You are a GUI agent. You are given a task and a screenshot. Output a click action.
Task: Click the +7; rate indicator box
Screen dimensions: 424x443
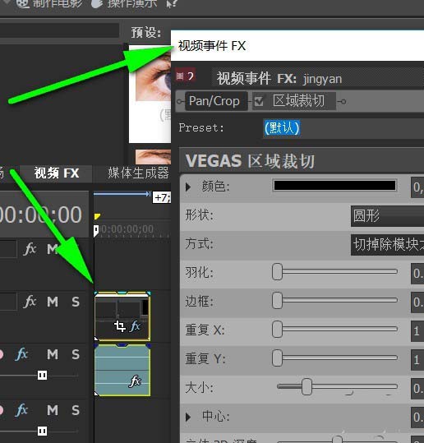[162, 197]
